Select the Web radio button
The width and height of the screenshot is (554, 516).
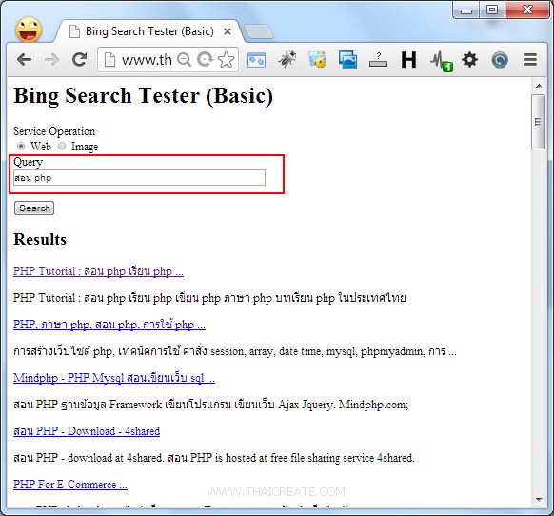(21, 146)
